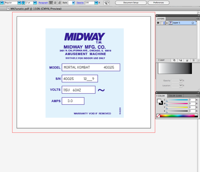Click the toolbar Opacity 100 field
200x172 pixels.
(90, 3)
